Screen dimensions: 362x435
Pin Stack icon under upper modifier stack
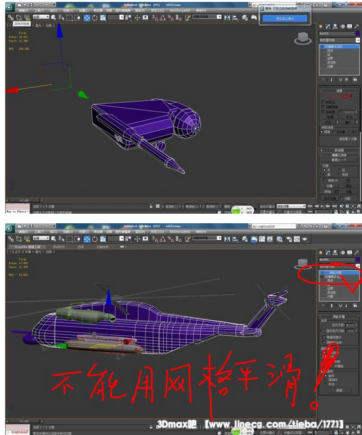click(323, 80)
